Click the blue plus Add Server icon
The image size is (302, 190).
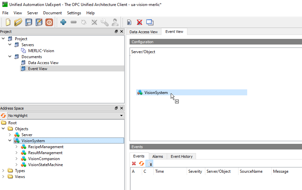click(63, 22)
